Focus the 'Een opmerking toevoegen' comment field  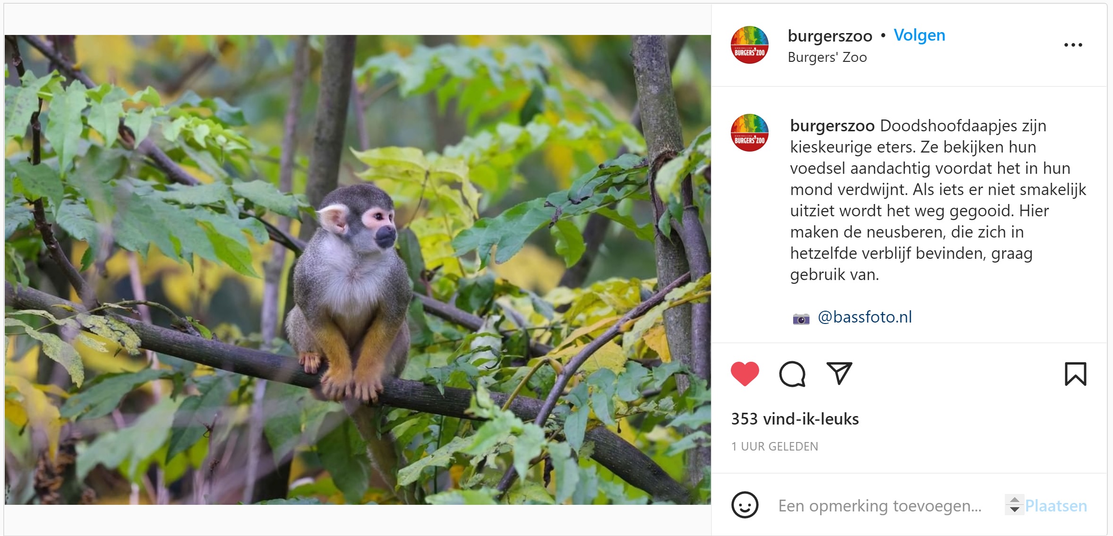click(x=880, y=506)
